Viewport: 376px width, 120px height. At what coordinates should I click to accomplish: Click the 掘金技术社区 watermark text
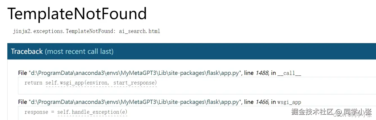[312, 112]
